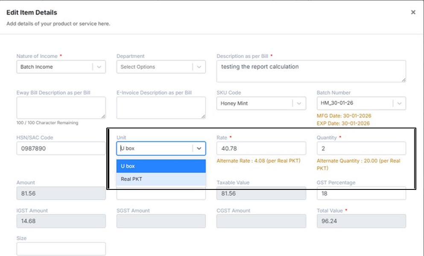Click the Eway Bill Description text area
The width and height of the screenshot is (424, 256).
pos(61,108)
